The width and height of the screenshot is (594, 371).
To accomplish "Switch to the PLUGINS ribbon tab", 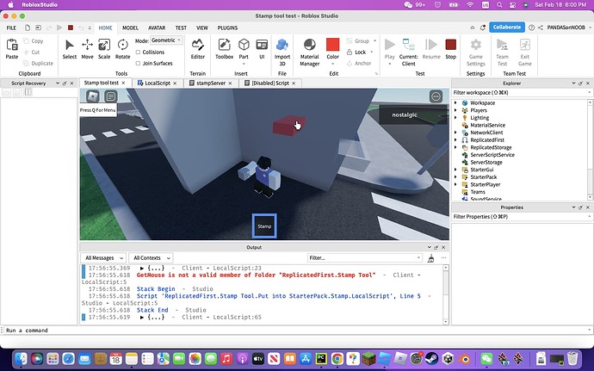I will click(227, 28).
